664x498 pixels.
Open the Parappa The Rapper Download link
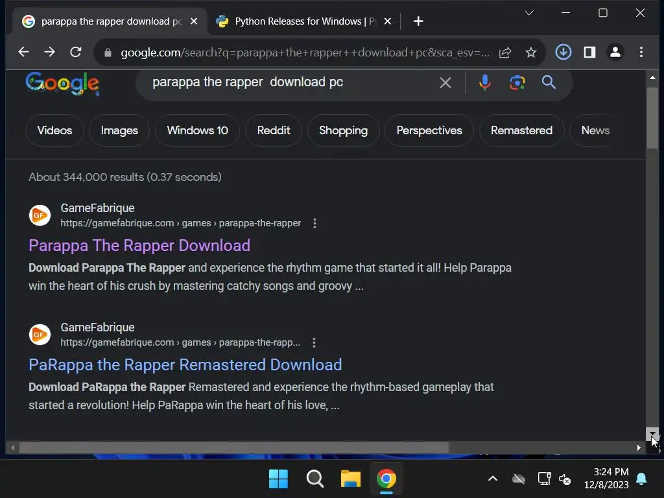point(139,246)
